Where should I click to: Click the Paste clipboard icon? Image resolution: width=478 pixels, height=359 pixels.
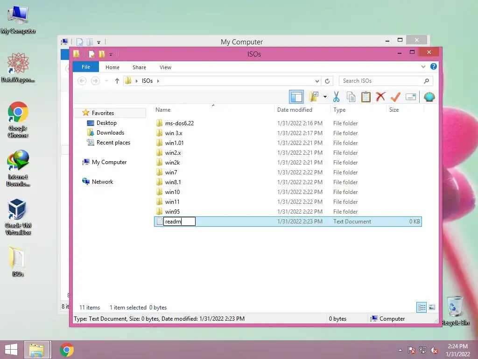(366, 97)
